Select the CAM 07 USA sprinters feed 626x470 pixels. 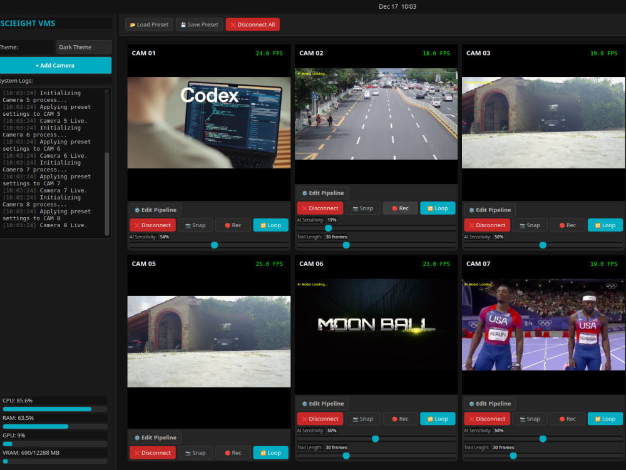coord(543,325)
